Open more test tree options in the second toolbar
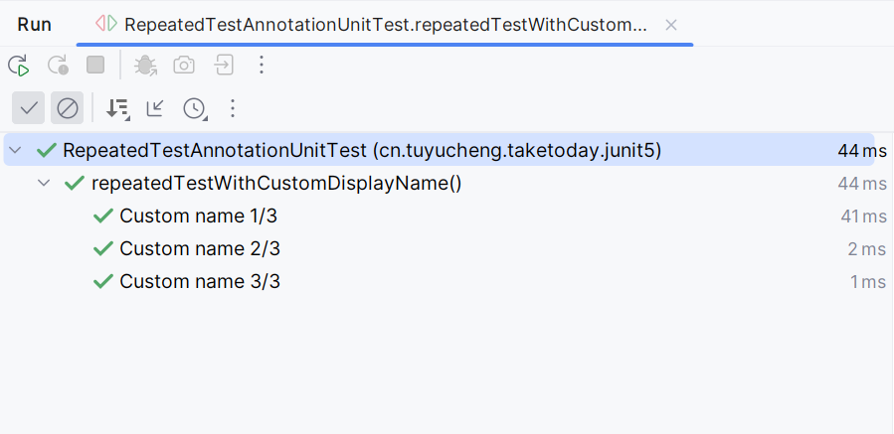The width and height of the screenshot is (894, 434). coord(233,108)
